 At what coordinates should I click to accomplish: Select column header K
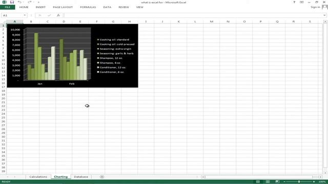coord(179,21)
